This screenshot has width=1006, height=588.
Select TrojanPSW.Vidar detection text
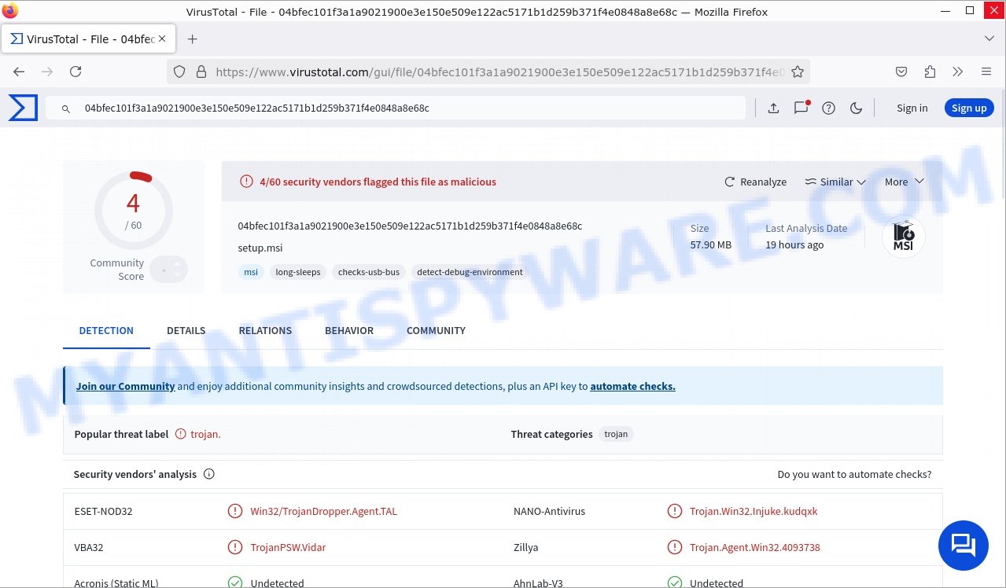pyautogui.click(x=288, y=547)
